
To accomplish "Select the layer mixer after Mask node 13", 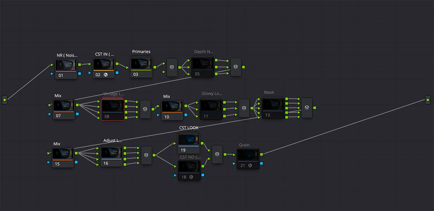I will click(x=307, y=108).
